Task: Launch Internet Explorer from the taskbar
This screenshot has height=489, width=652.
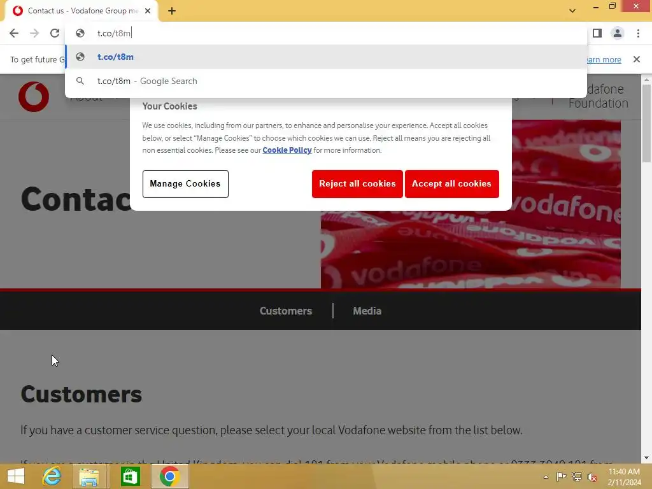Action: (52, 476)
